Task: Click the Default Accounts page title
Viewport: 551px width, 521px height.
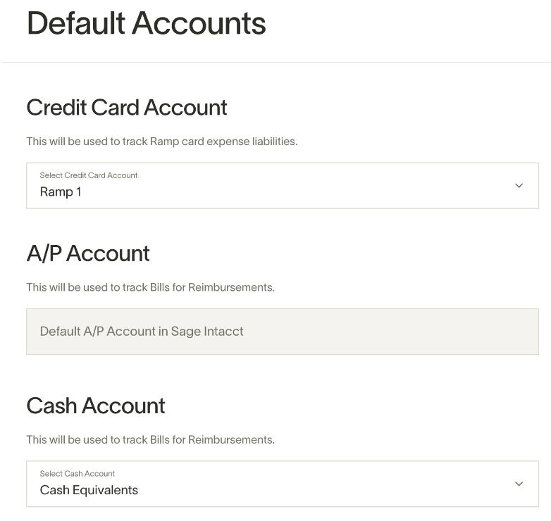Action: click(x=146, y=23)
